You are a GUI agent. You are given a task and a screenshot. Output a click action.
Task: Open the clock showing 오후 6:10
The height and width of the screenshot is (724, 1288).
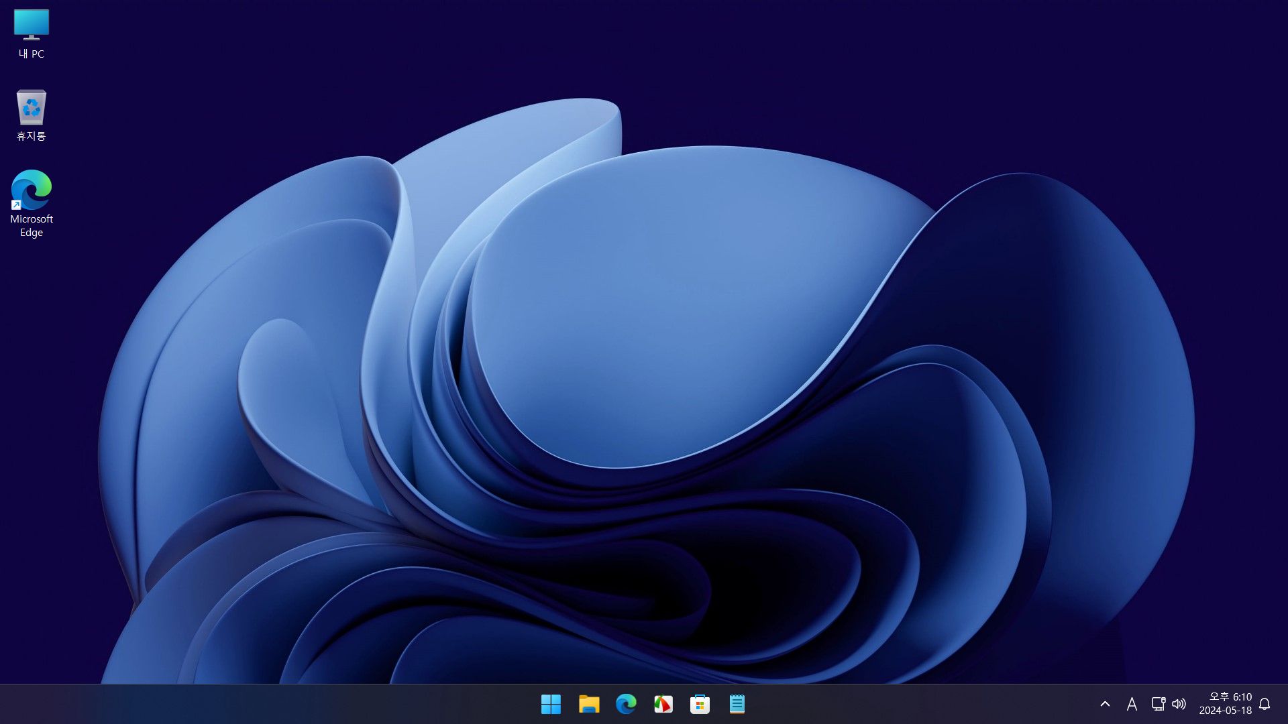click(x=1225, y=704)
